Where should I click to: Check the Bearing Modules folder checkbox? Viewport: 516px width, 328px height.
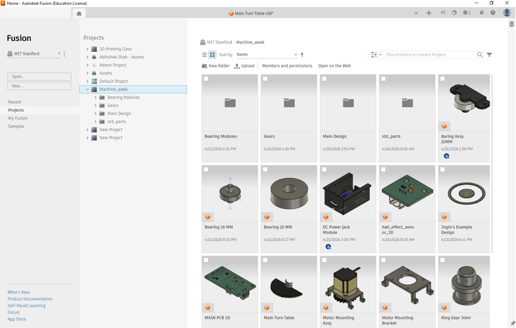click(206, 79)
